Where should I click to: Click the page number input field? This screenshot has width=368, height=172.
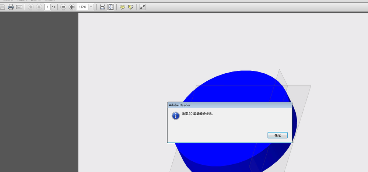pos(48,7)
